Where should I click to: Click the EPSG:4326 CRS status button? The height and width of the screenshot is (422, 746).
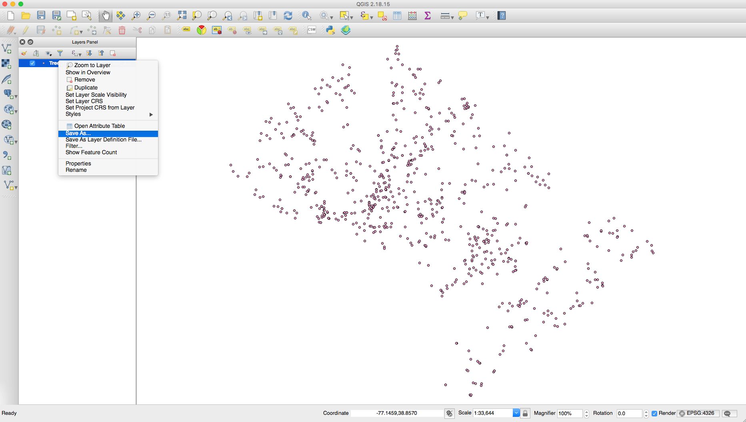point(698,413)
